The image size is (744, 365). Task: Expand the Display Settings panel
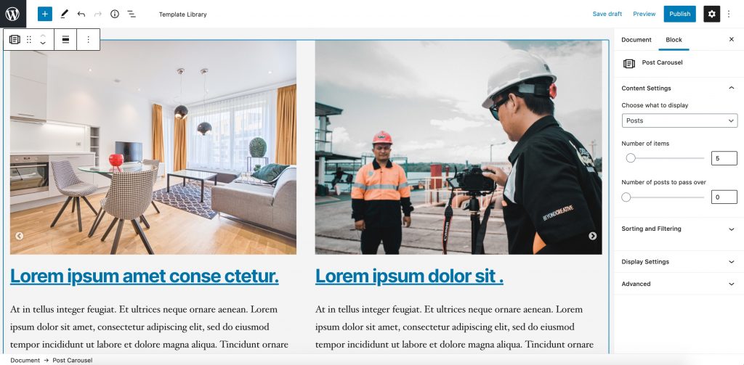coord(679,262)
